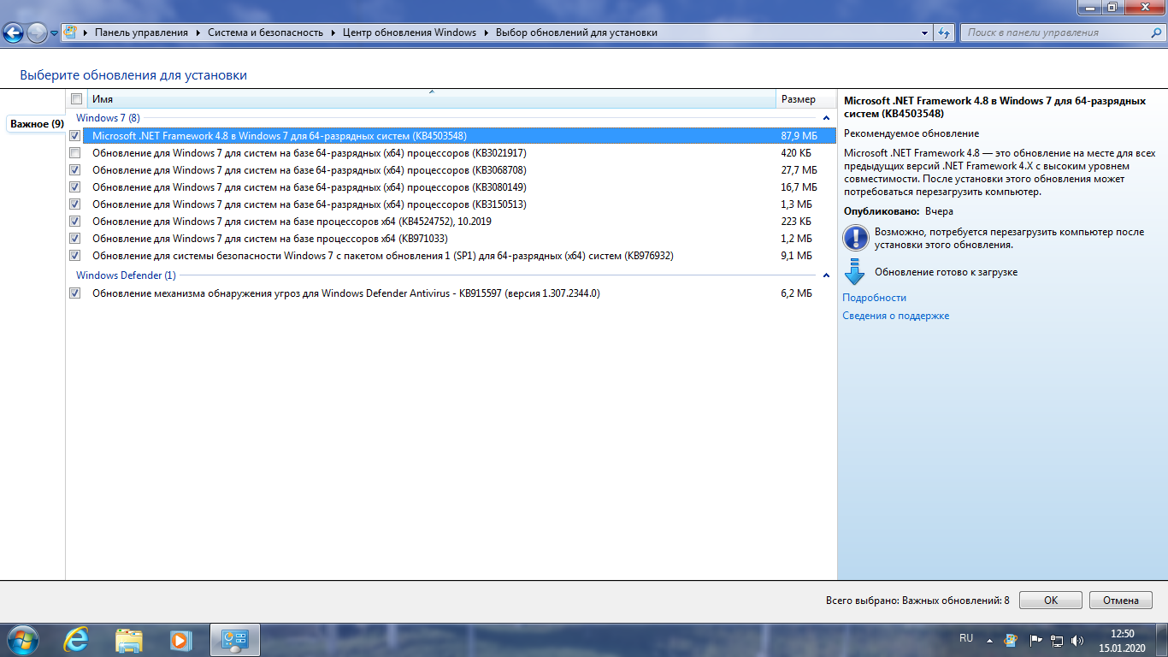Open the Start menu orb

(x=21, y=639)
